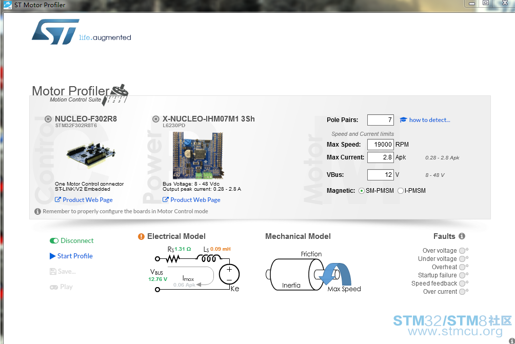Click the ST life.augmented logo

coord(81,31)
